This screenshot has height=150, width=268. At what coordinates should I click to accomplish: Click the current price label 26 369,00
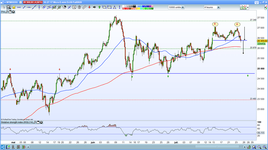[262, 41]
